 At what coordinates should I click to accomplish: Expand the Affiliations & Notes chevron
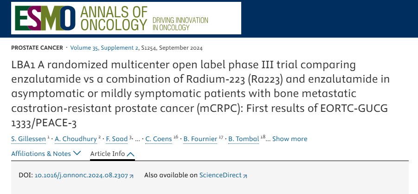tap(77, 153)
